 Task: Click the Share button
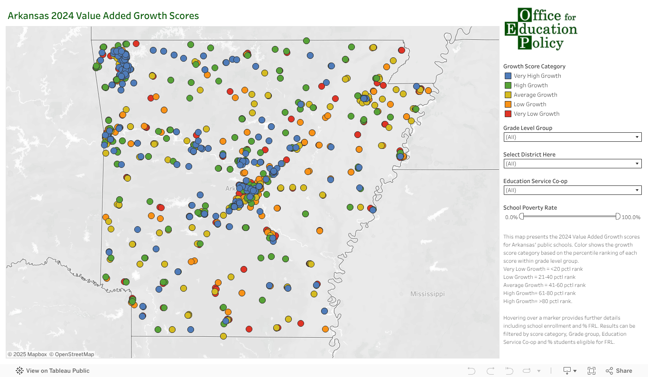[619, 371]
